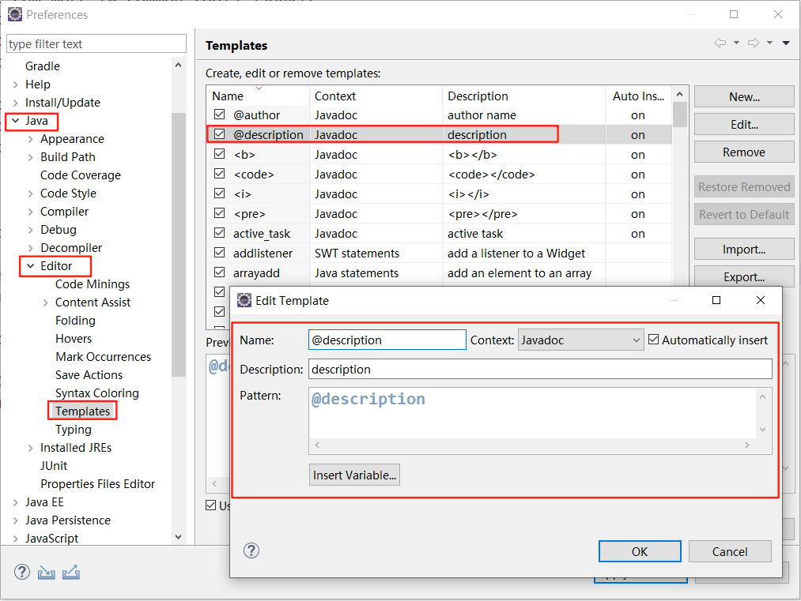Click the template Name input field
The image size is (801, 601).
click(387, 340)
